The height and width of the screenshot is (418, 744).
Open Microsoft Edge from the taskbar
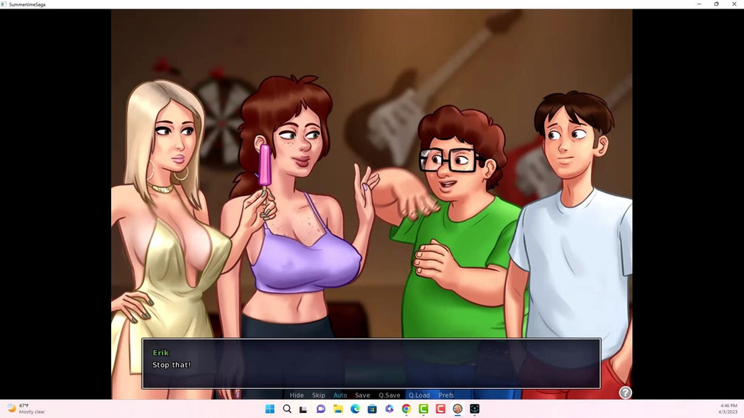click(x=355, y=409)
